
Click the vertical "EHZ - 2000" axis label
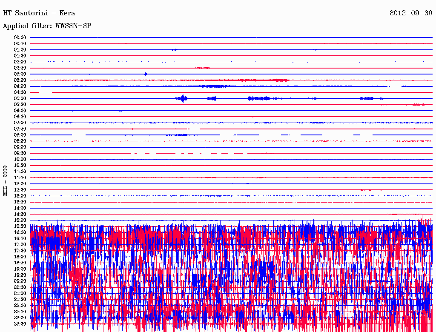tap(6, 180)
